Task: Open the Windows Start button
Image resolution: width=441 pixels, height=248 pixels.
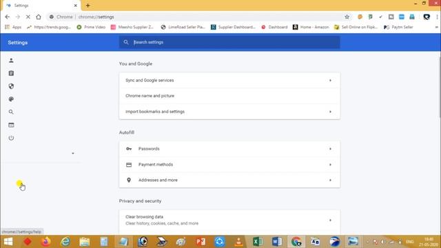Action: (x=8, y=242)
